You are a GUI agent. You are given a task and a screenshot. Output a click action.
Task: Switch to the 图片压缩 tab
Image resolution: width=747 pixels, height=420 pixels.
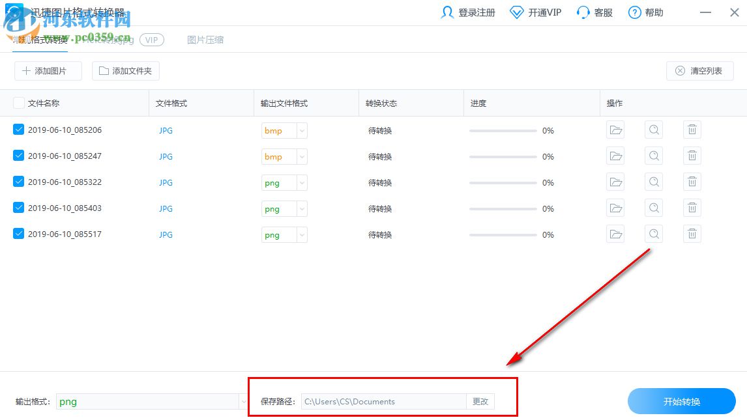coord(205,40)
